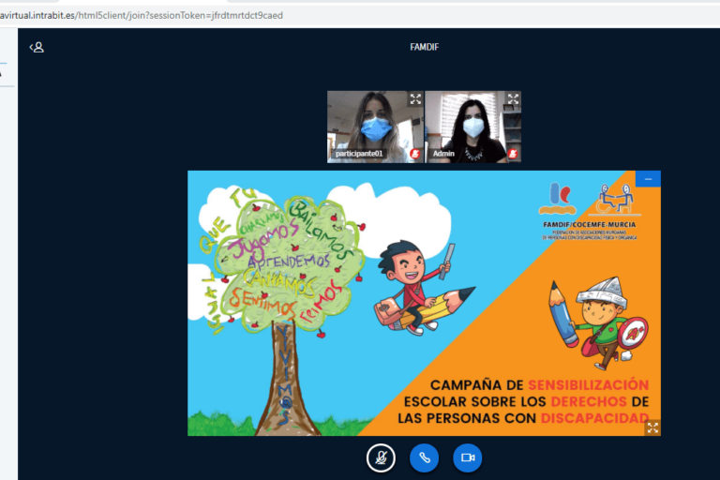Screen dimensions: 720x480
Task: Turn on webcam sharing
Action: click(x=467, y=457)
